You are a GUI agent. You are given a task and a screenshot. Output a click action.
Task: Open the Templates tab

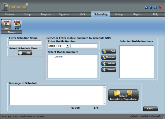[x=46, y=14]
